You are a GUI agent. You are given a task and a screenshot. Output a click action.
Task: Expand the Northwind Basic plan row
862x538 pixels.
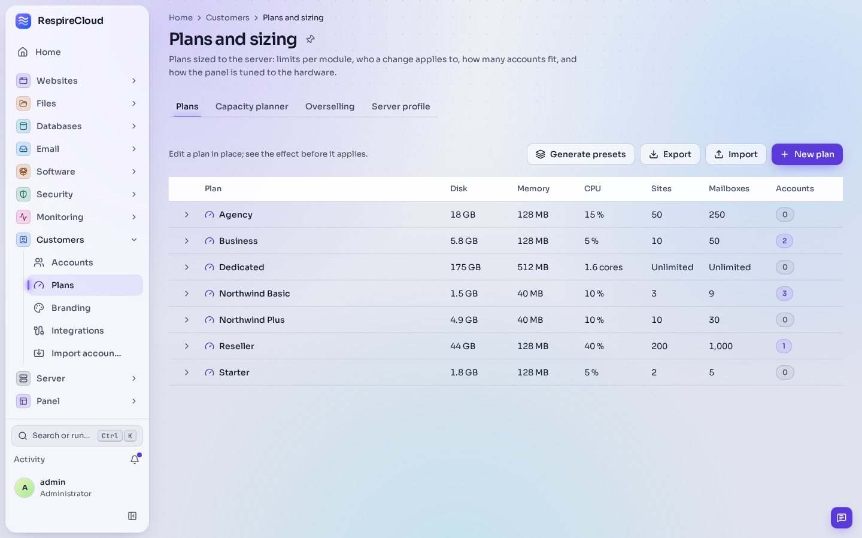187,294
